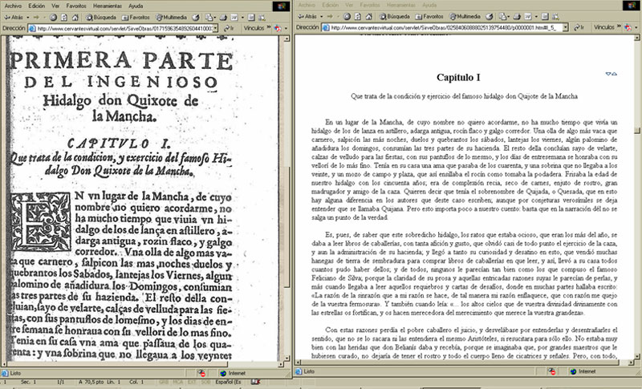Viewport: 642px width, 389px height.
Task: Open Ver menu in left window
Action: click(x=55, y=6)
